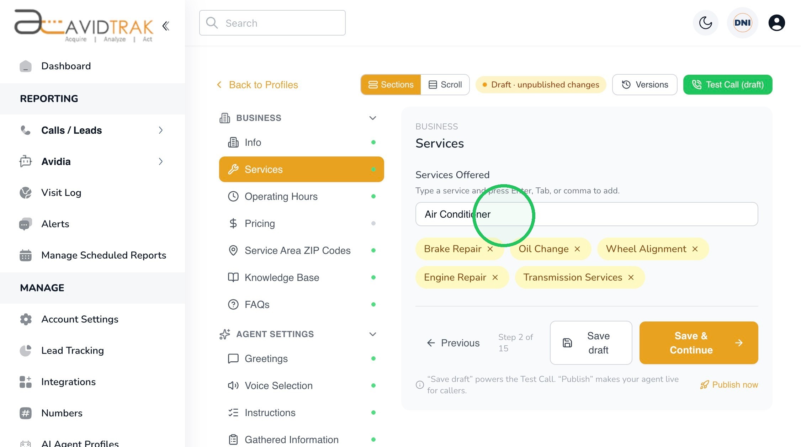Remove the Oil Change tag
801x447 pixels.
[x=577, y=249]
